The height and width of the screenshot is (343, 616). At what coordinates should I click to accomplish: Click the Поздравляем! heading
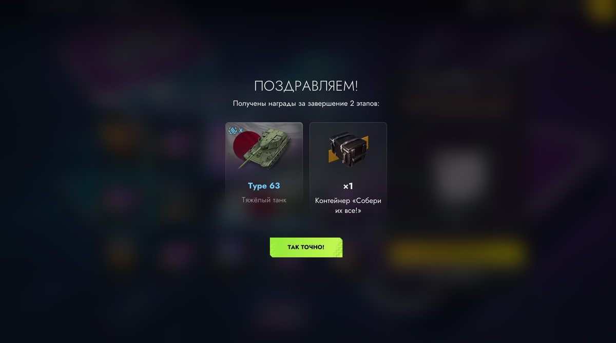pyautogui.click(x=306, y=86)
